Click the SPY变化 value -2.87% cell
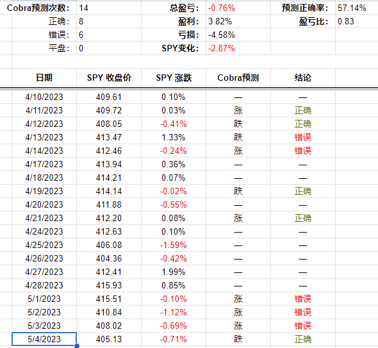The image size is (378, 348). tap(238, 48)
